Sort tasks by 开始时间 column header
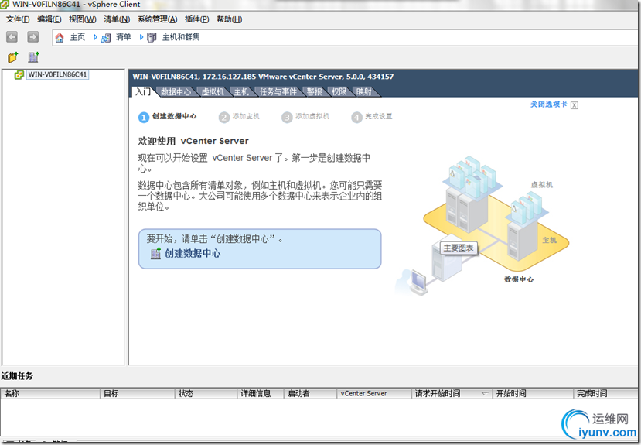The width and height of the screenshot is (641, 445). coord(533,393)
